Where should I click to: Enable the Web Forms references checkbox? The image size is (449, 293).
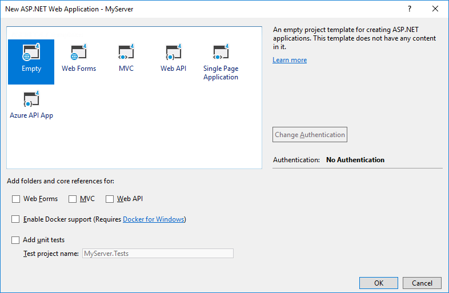(x=16, y=199)
